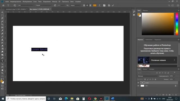Hide the text layer visibility eye

tap(138, 83)
